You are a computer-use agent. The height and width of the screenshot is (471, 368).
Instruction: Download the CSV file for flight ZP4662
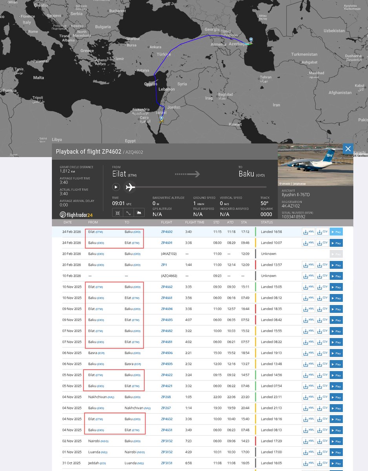322,287
